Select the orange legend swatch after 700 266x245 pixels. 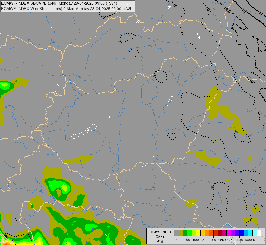[x=207, y=233]
